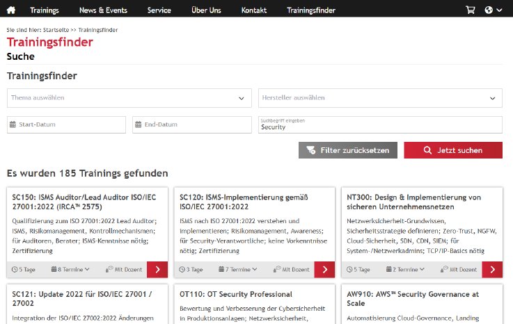The height and width of the screenshot is (324, 513).
Task: Open Trainingsfinder in top navigation
Action: [311, 10]
